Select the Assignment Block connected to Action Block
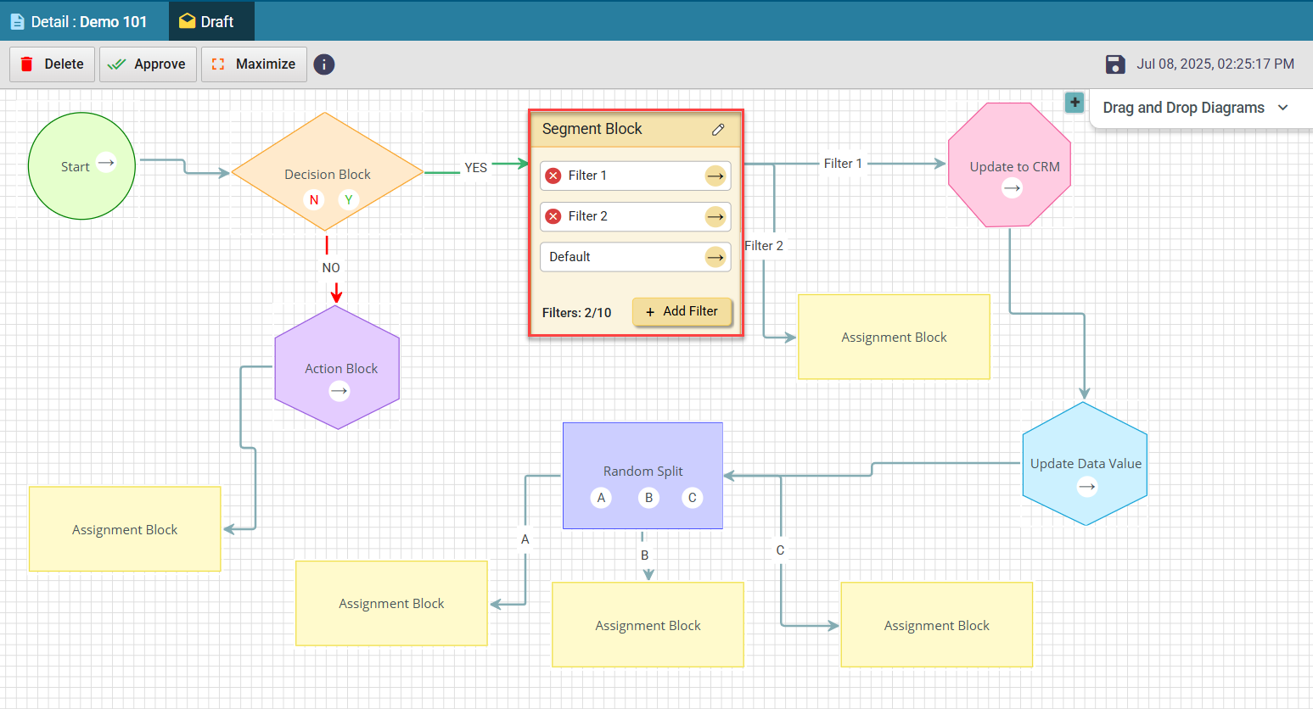1313x709 pixels. pos(125,529)
